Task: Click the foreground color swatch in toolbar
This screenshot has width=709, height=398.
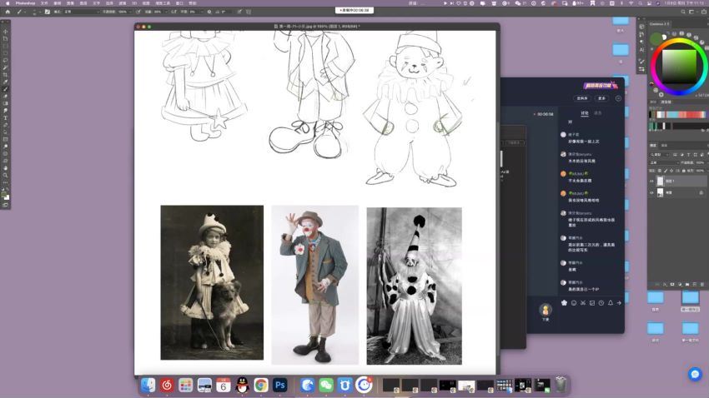Action: tap(4, 194)
